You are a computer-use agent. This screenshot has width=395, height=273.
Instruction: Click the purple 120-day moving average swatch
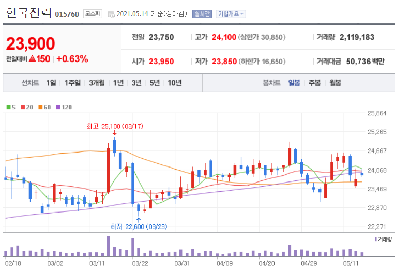[58, 107]
